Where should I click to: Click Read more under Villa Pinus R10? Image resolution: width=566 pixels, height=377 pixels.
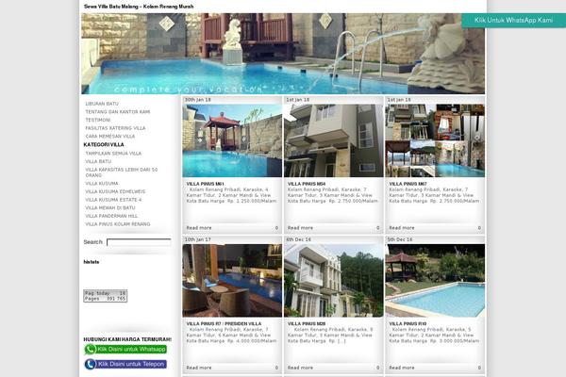pos(402,368)
